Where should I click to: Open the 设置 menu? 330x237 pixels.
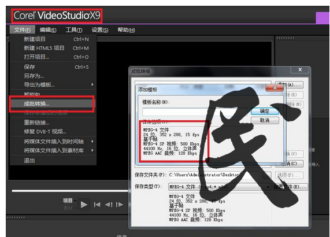point(100,30)
